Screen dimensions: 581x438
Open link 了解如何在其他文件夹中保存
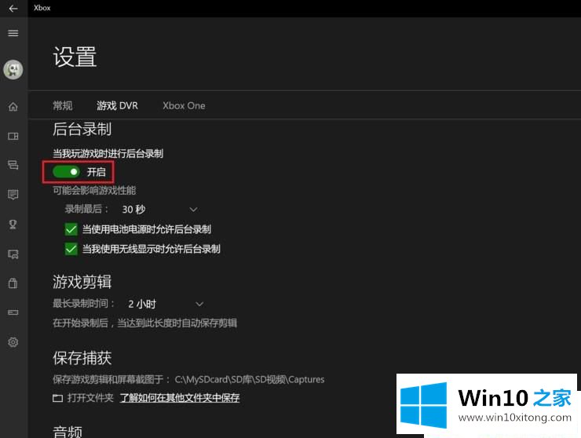click(x=180, y=398)
